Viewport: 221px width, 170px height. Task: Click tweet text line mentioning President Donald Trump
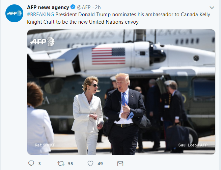[118, 15]
